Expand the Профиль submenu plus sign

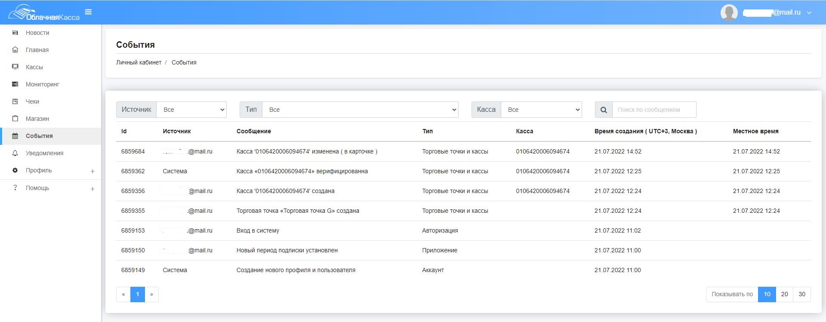[x=92, y=171]
